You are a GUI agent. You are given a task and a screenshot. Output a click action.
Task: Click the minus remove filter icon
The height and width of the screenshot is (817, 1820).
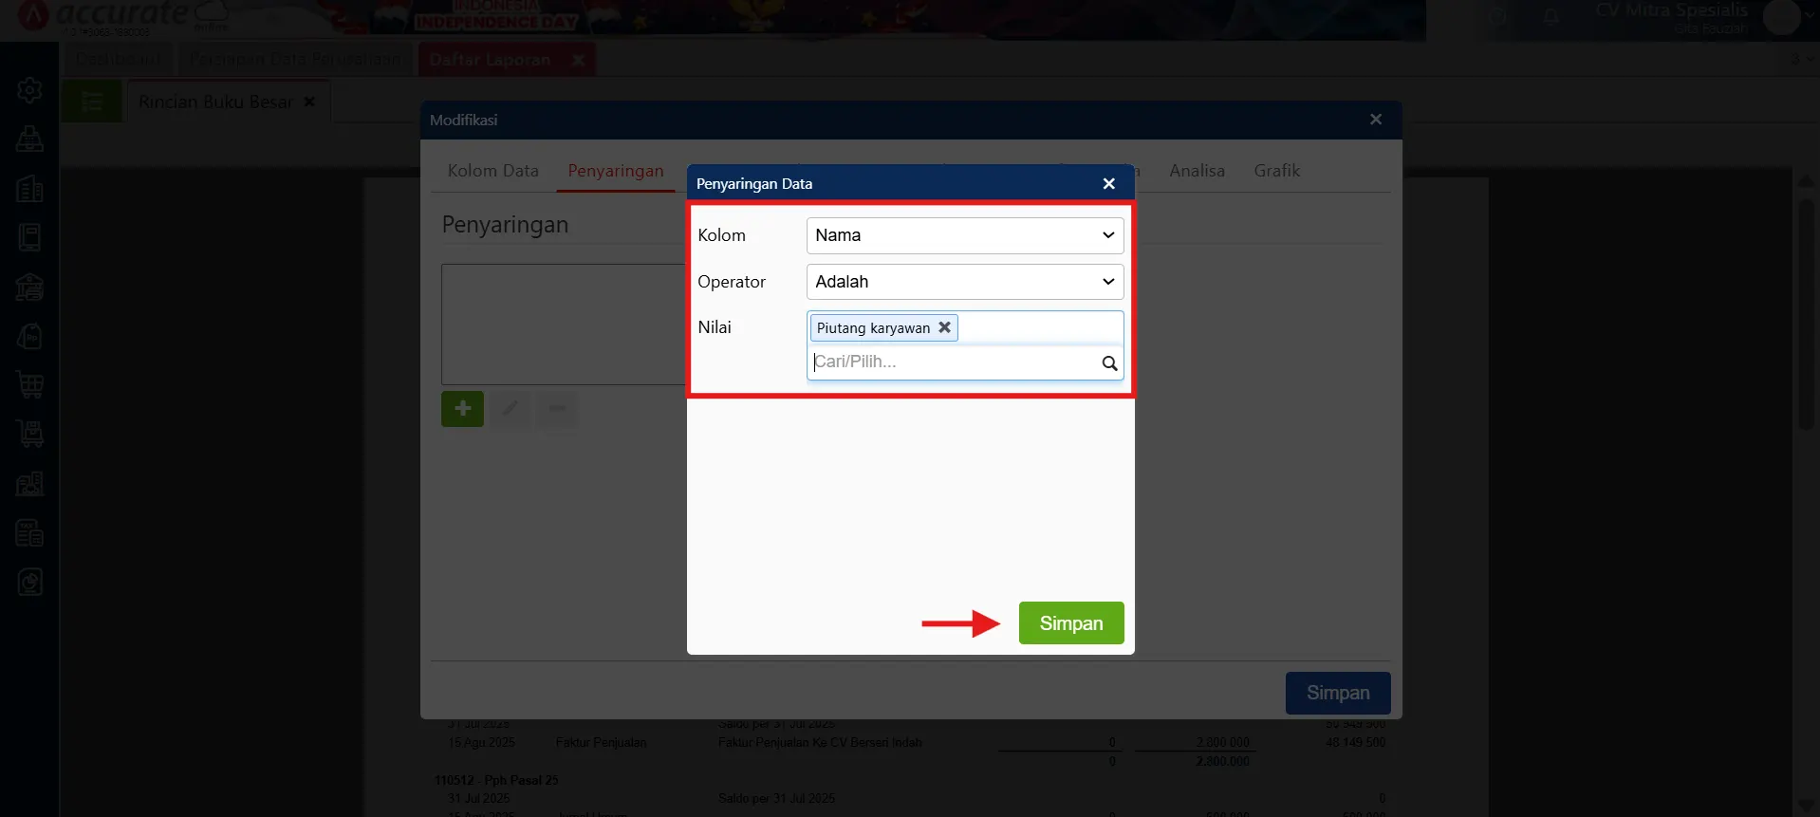click(x=557, y=409)
